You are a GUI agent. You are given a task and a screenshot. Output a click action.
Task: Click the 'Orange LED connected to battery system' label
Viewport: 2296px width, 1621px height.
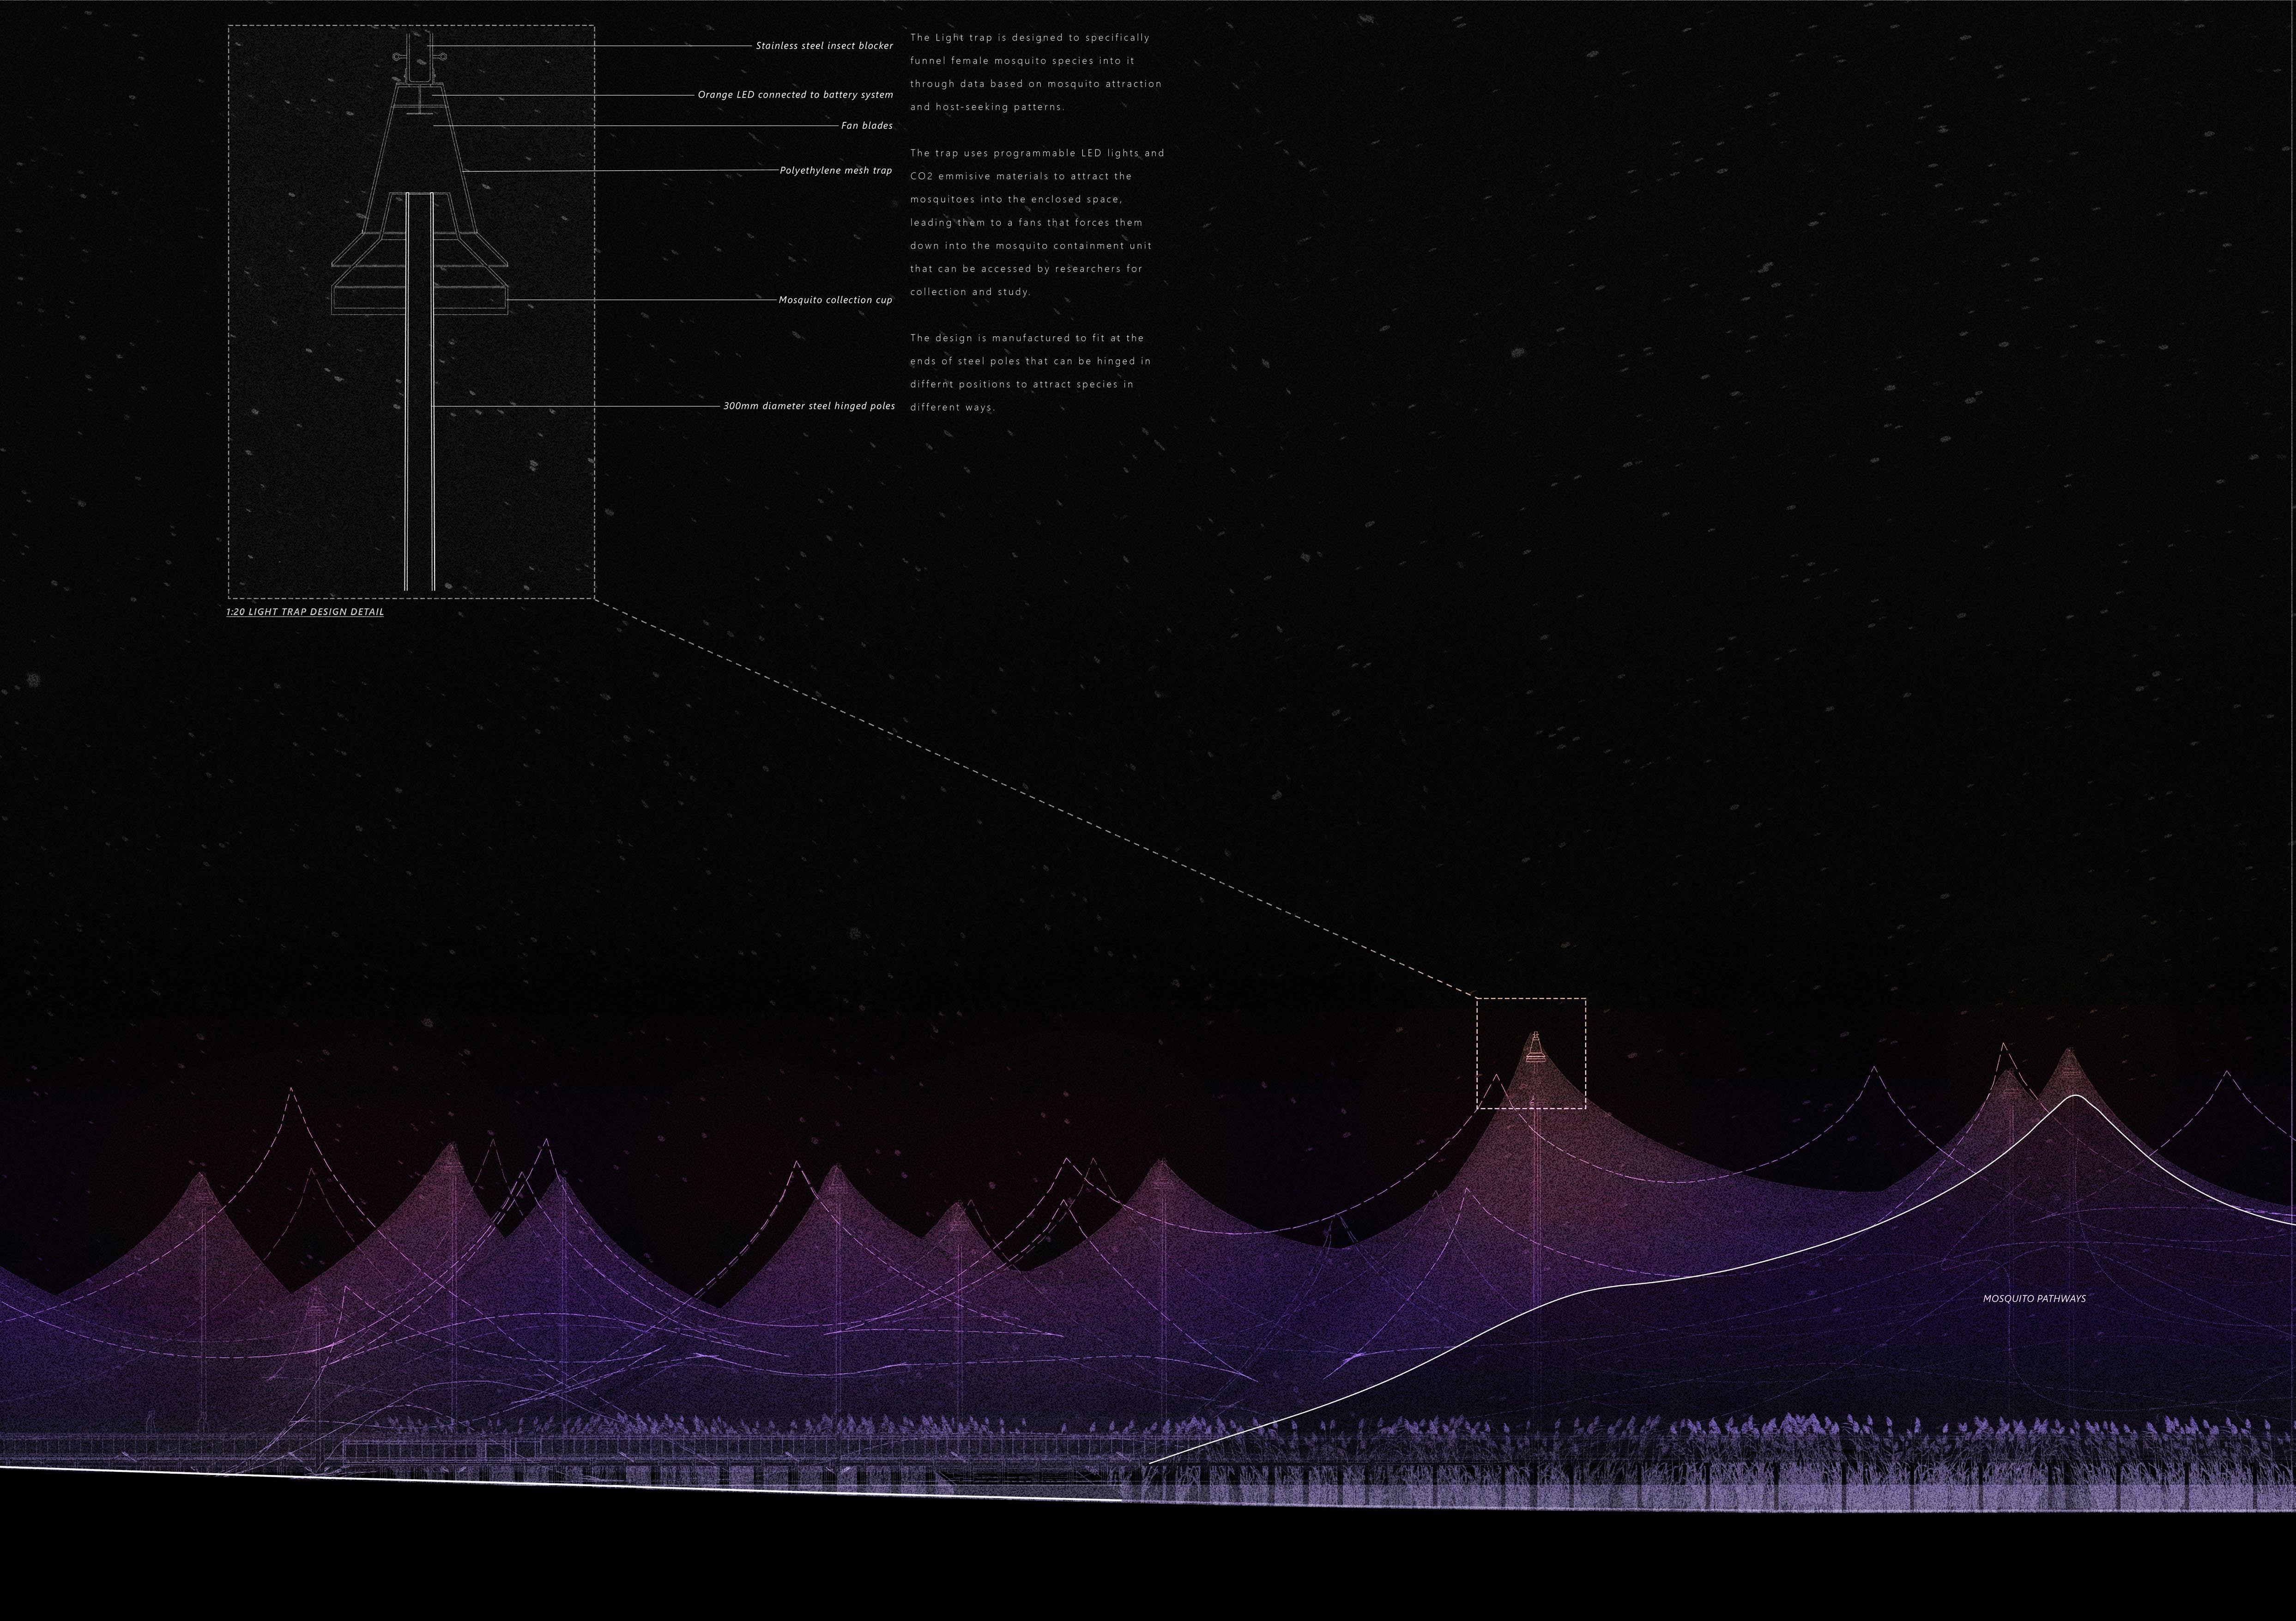pyautogui.click(x=795, y=95)
